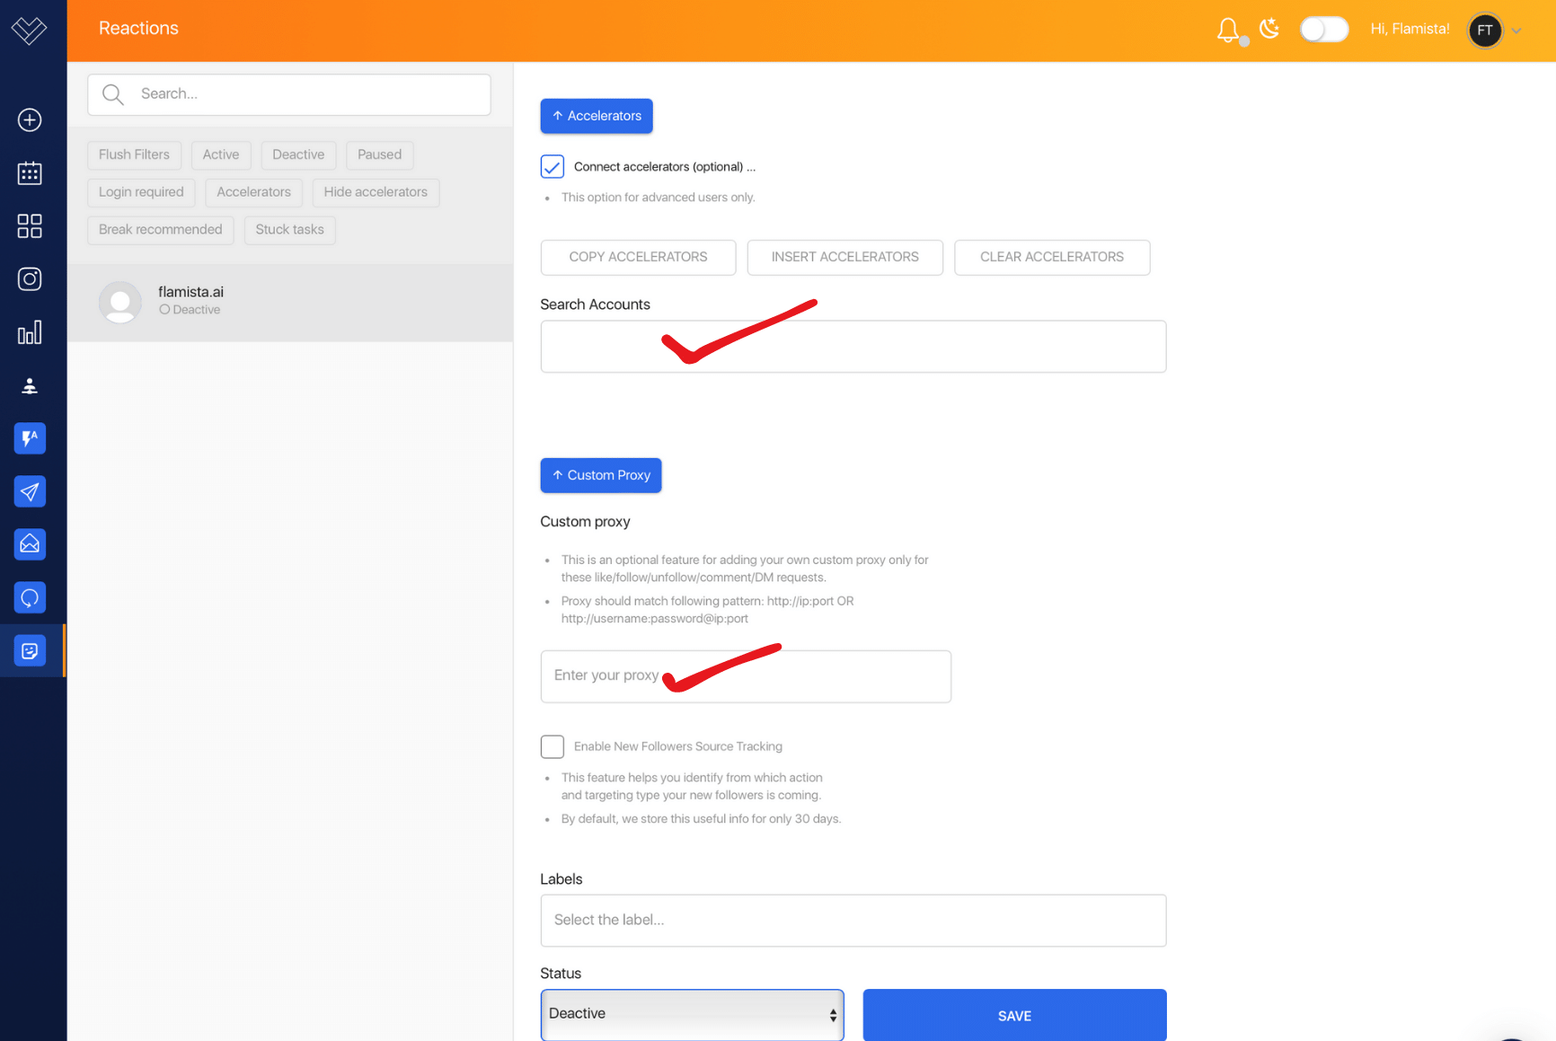Viewport: 1556px width, 1041px height.
Task: Collapse the Accelerators section
Action: (597, 116)
